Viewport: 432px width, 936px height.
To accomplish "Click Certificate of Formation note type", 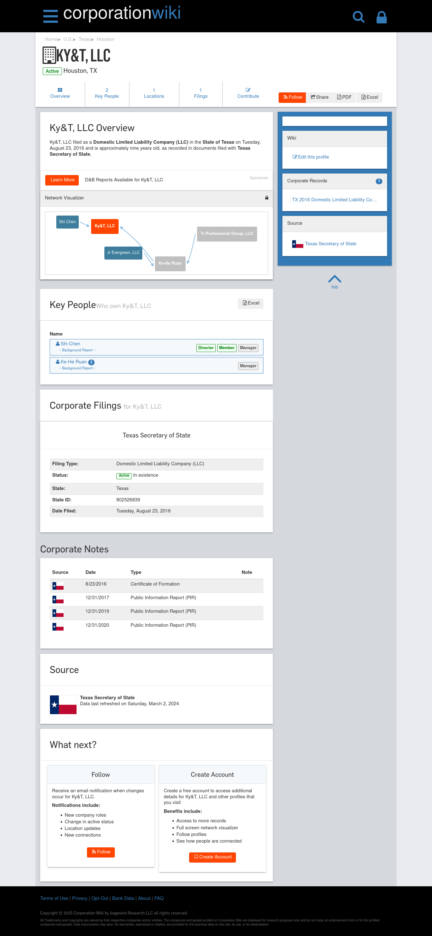I will pos(155,584).
